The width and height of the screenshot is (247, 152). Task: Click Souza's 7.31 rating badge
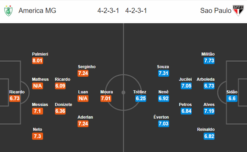[x=163, y=73]
